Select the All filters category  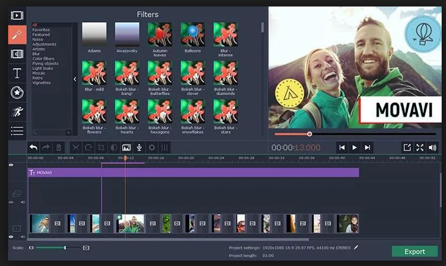point(35,25)
